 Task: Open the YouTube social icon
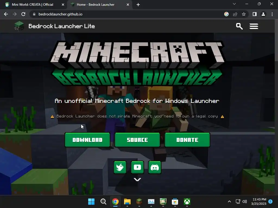pyautogui.click(x=137, y=167)
